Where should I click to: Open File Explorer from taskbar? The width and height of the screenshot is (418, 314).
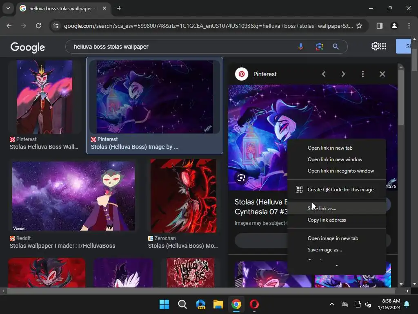pos(218,304)
